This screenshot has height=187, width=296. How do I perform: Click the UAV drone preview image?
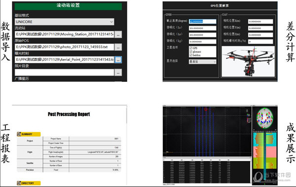click(x=248, y=61)
